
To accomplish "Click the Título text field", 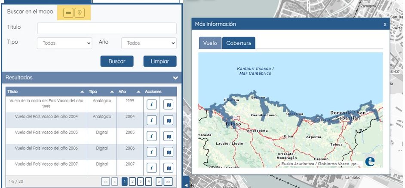I will (107, 28).
